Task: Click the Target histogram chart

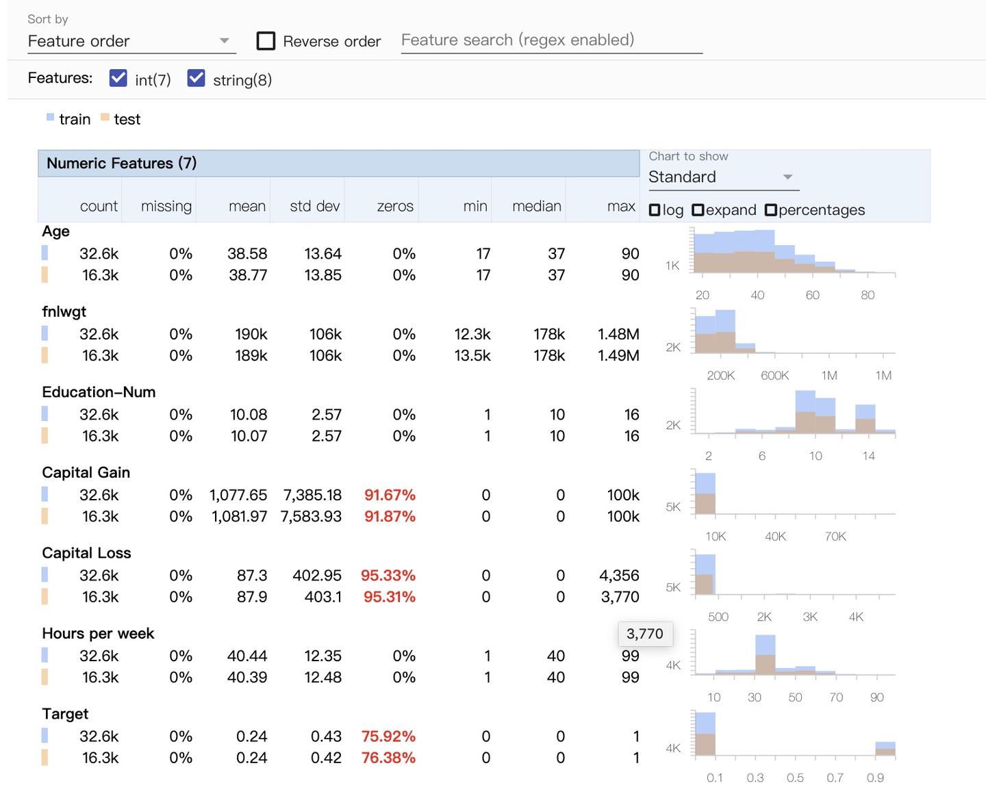Action: coord(793,734)
